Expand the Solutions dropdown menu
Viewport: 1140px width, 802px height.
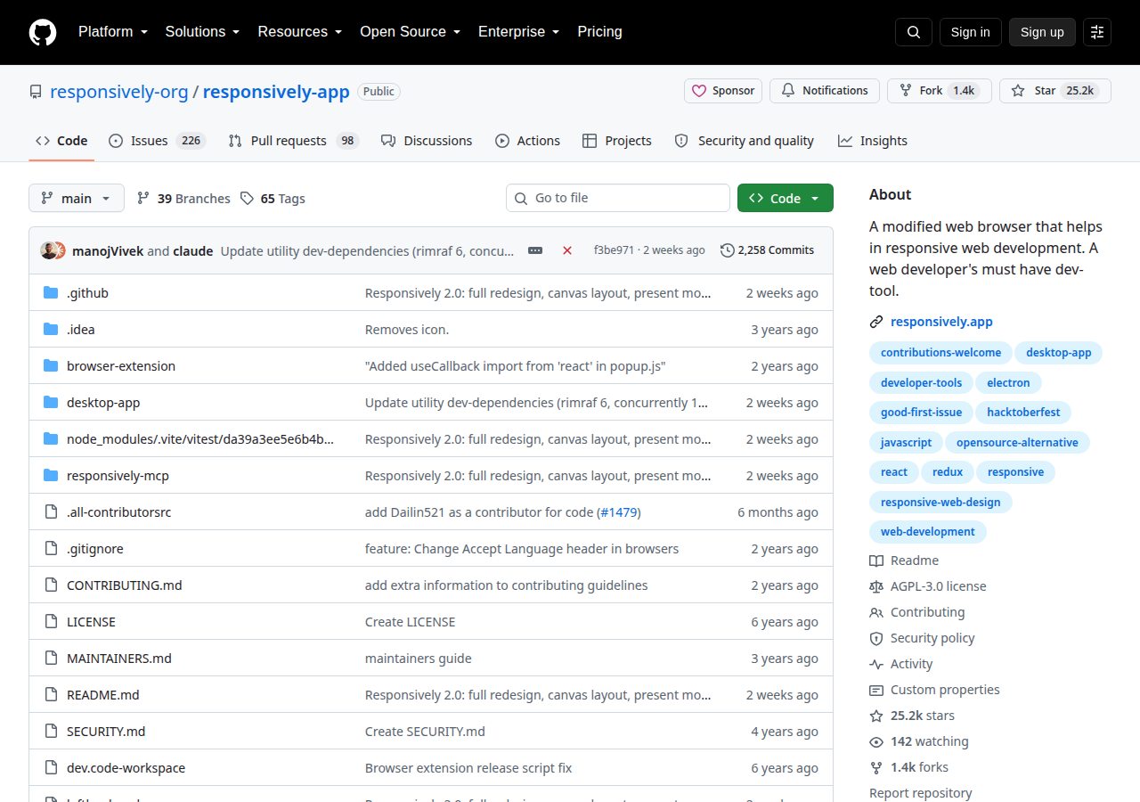pos(203,32)
